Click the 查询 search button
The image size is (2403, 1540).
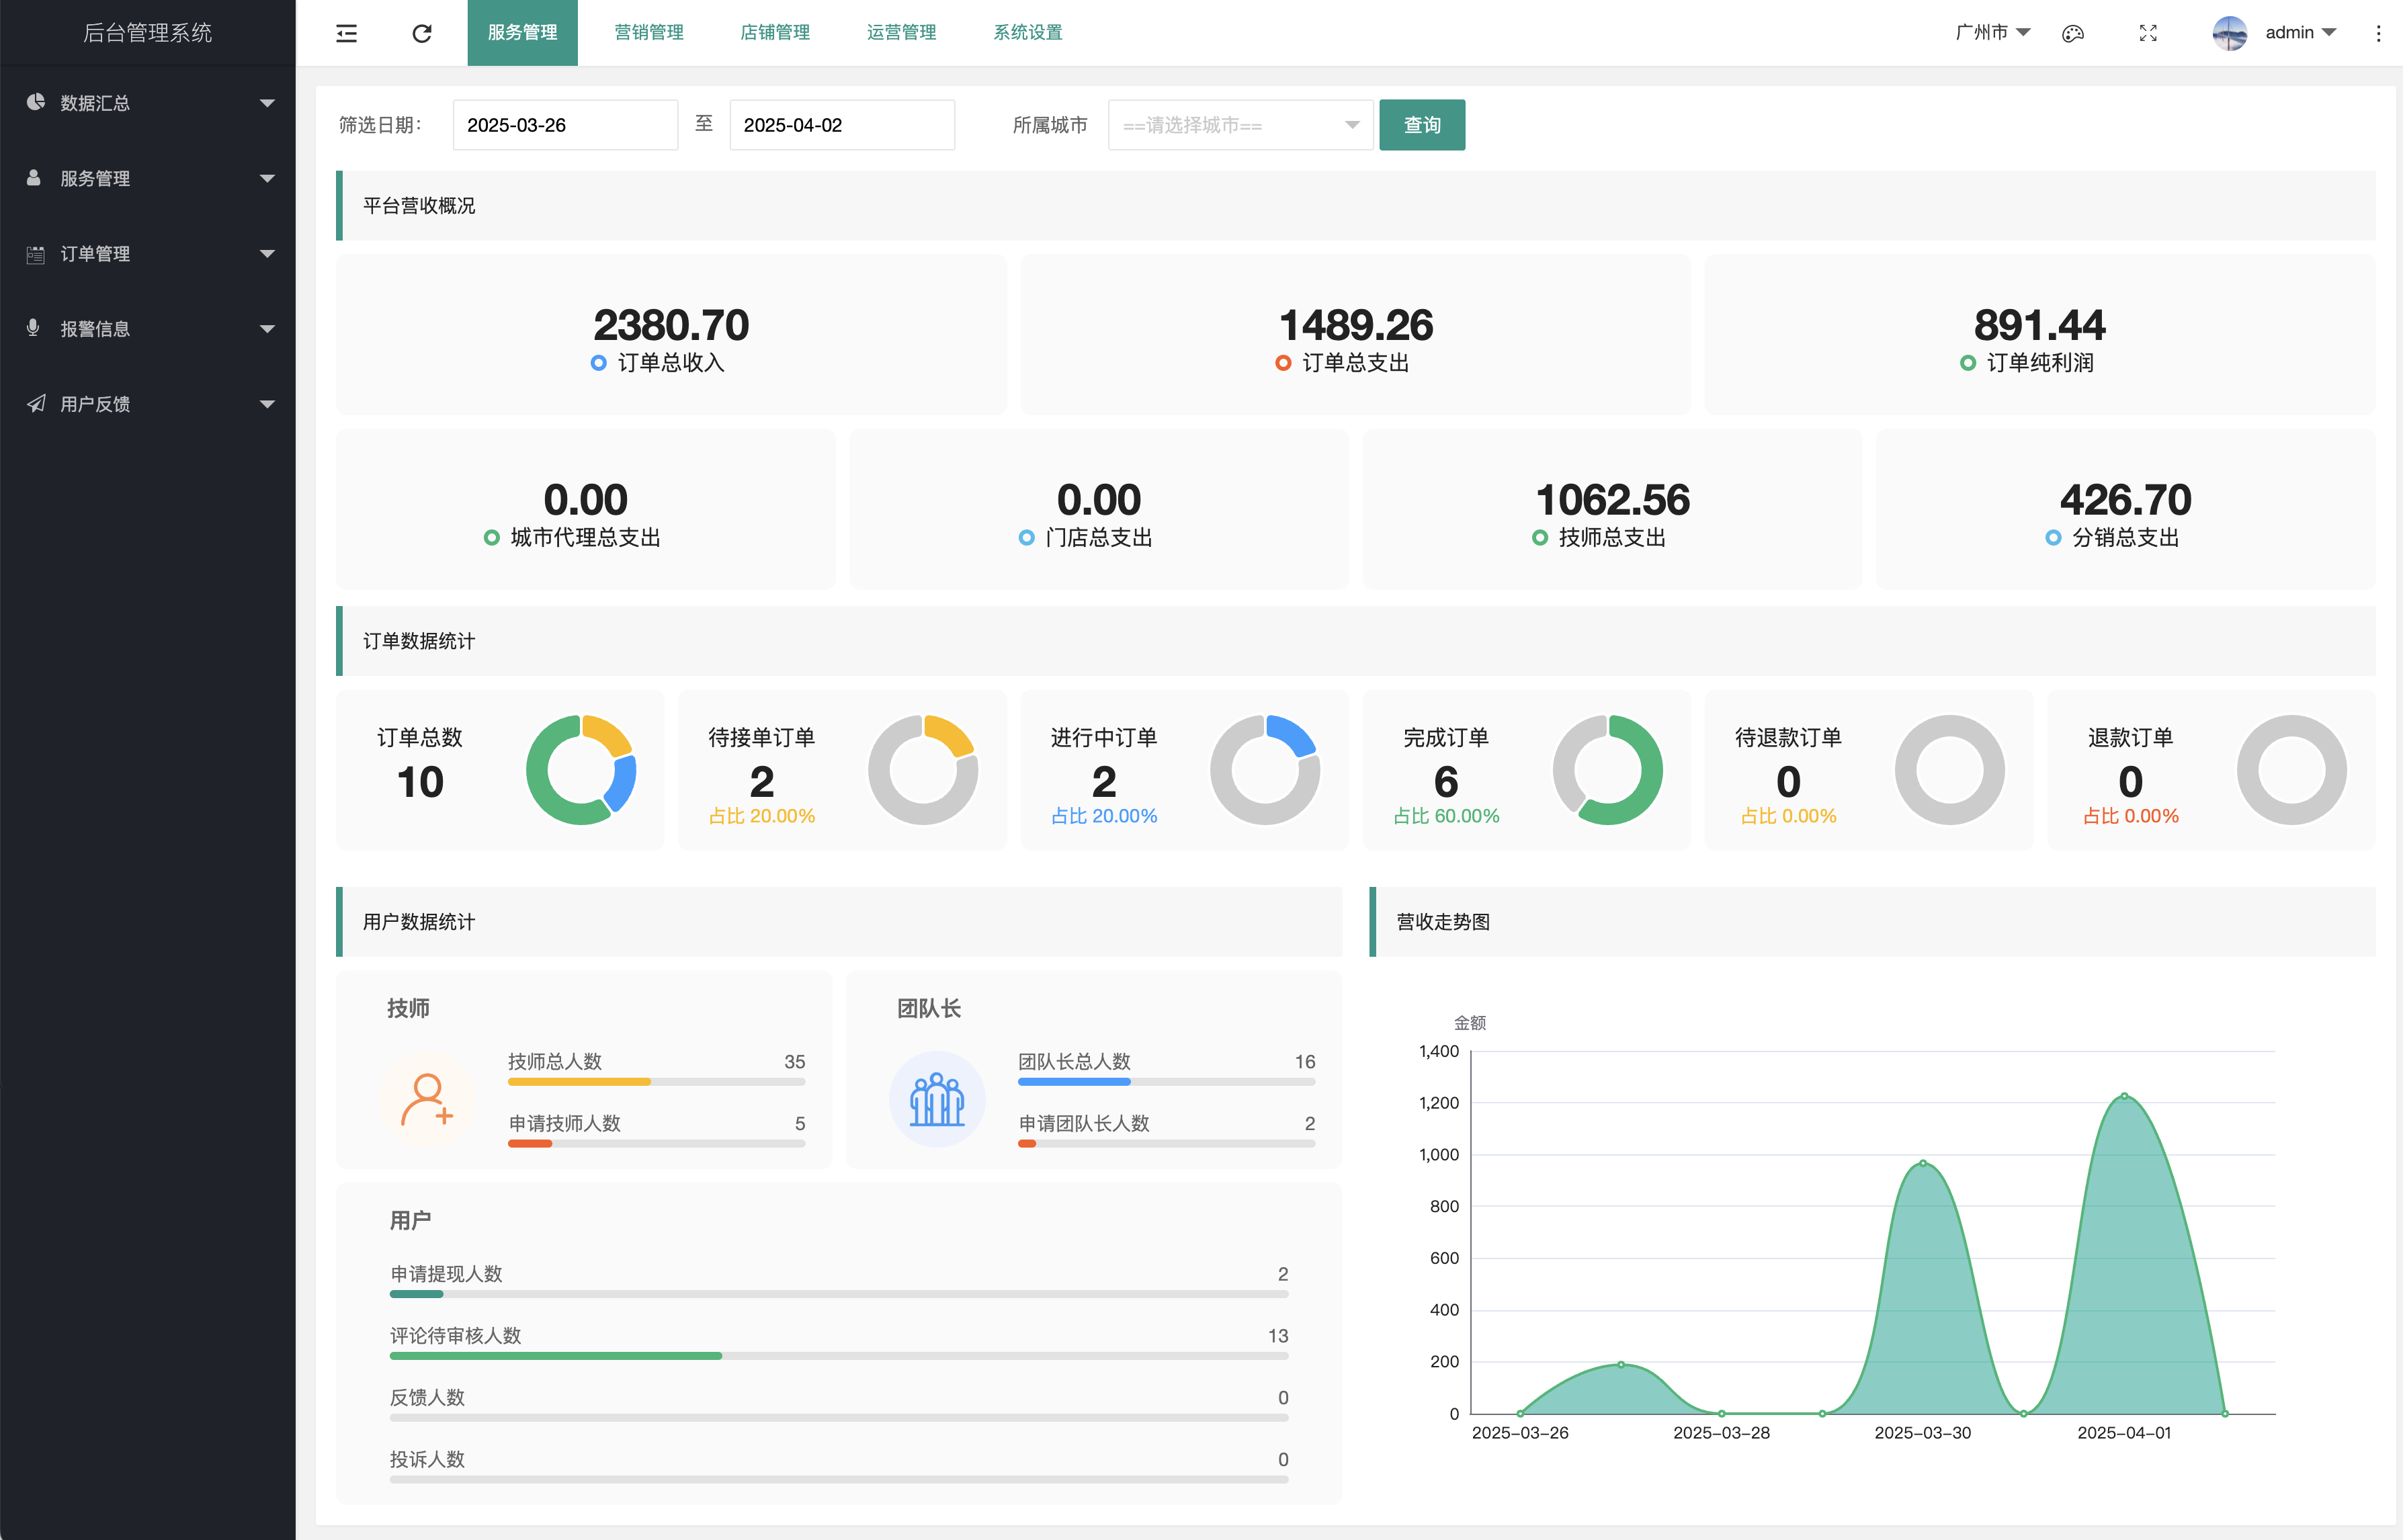[1422, 125]
